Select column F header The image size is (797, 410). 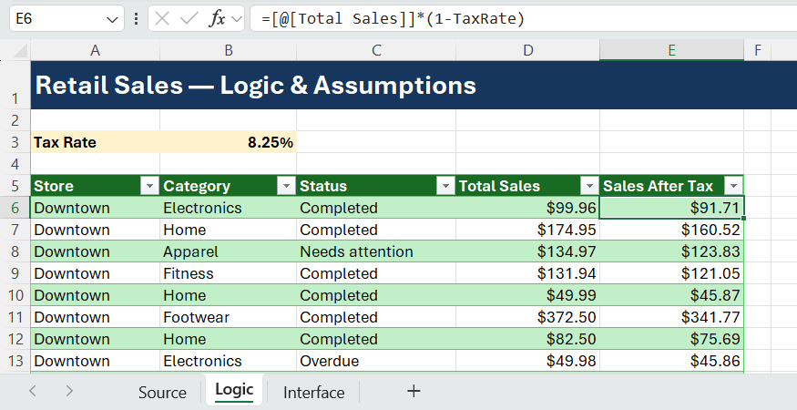(757, 50)
